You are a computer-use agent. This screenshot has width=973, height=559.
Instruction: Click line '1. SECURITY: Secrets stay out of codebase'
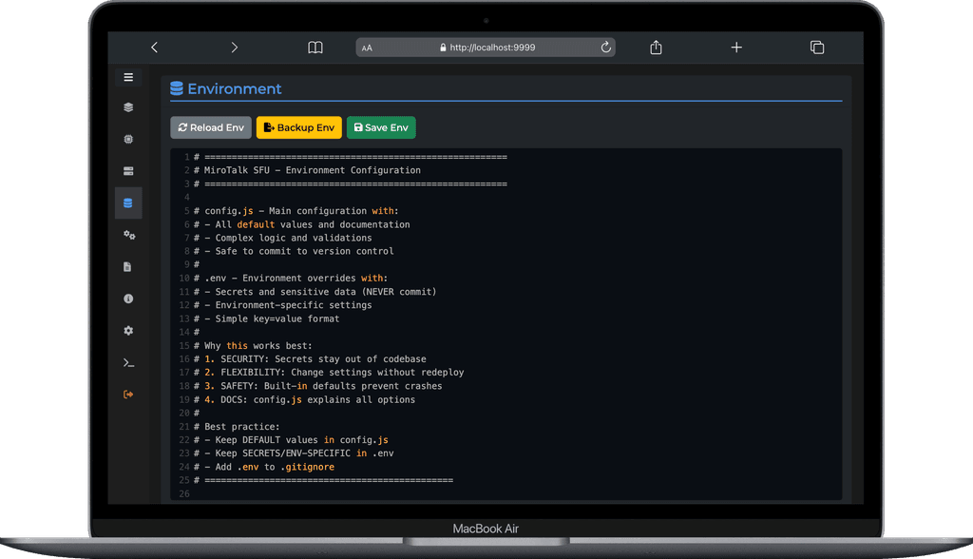[315, 359]
